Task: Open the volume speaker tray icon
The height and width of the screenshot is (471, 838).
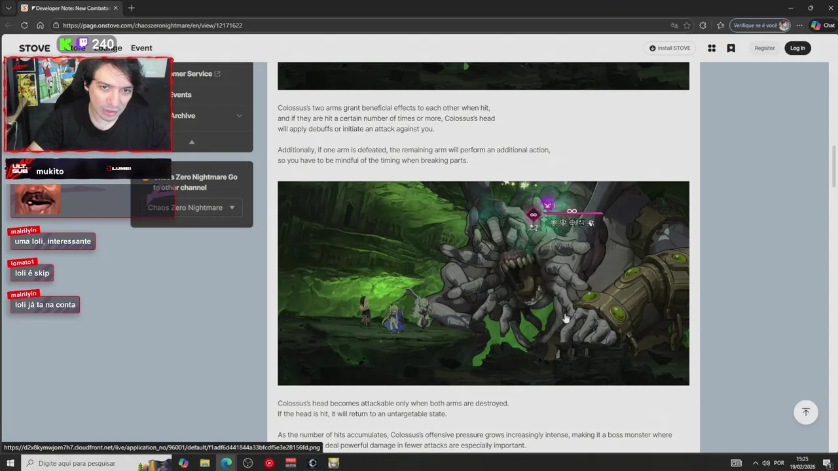Action: pyautogui.click(x=766, y=463)
